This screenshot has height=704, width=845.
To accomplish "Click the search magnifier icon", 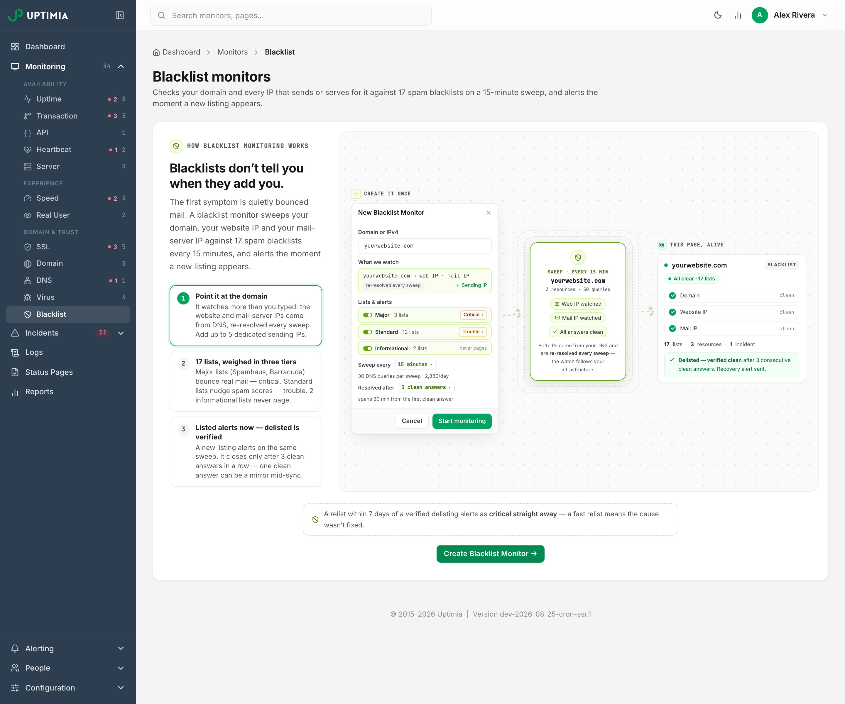I will tap(161, 15).
